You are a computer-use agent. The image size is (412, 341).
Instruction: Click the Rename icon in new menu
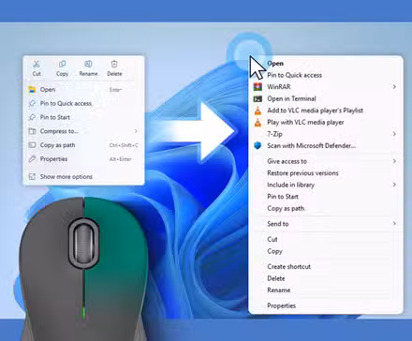point(88,65)
